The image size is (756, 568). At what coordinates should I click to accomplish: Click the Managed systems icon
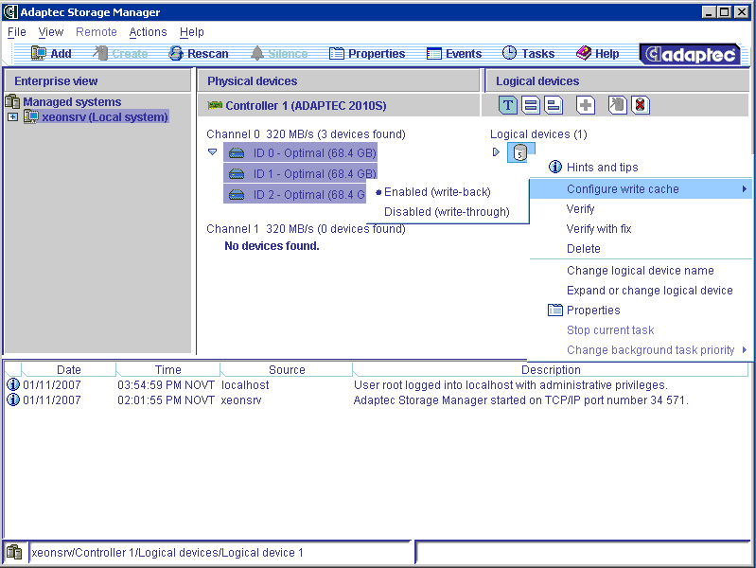coord(12,101)
